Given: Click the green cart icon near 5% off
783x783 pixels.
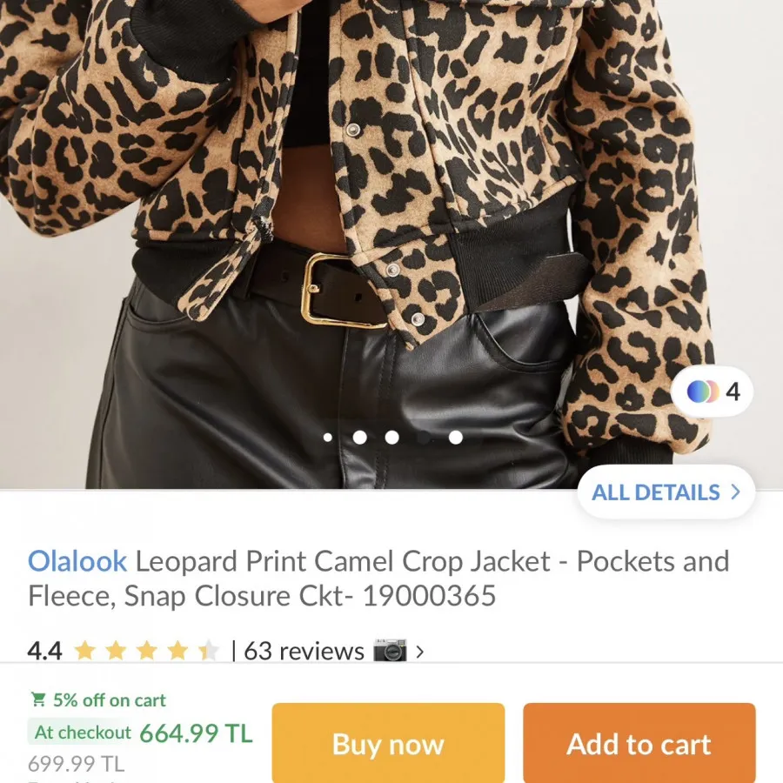Looking at the screenshot, I should 38,699.
